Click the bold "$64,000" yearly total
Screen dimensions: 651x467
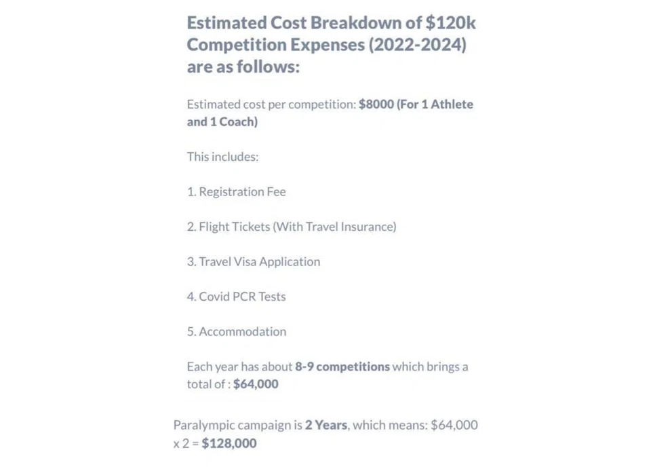pos(256,384)
